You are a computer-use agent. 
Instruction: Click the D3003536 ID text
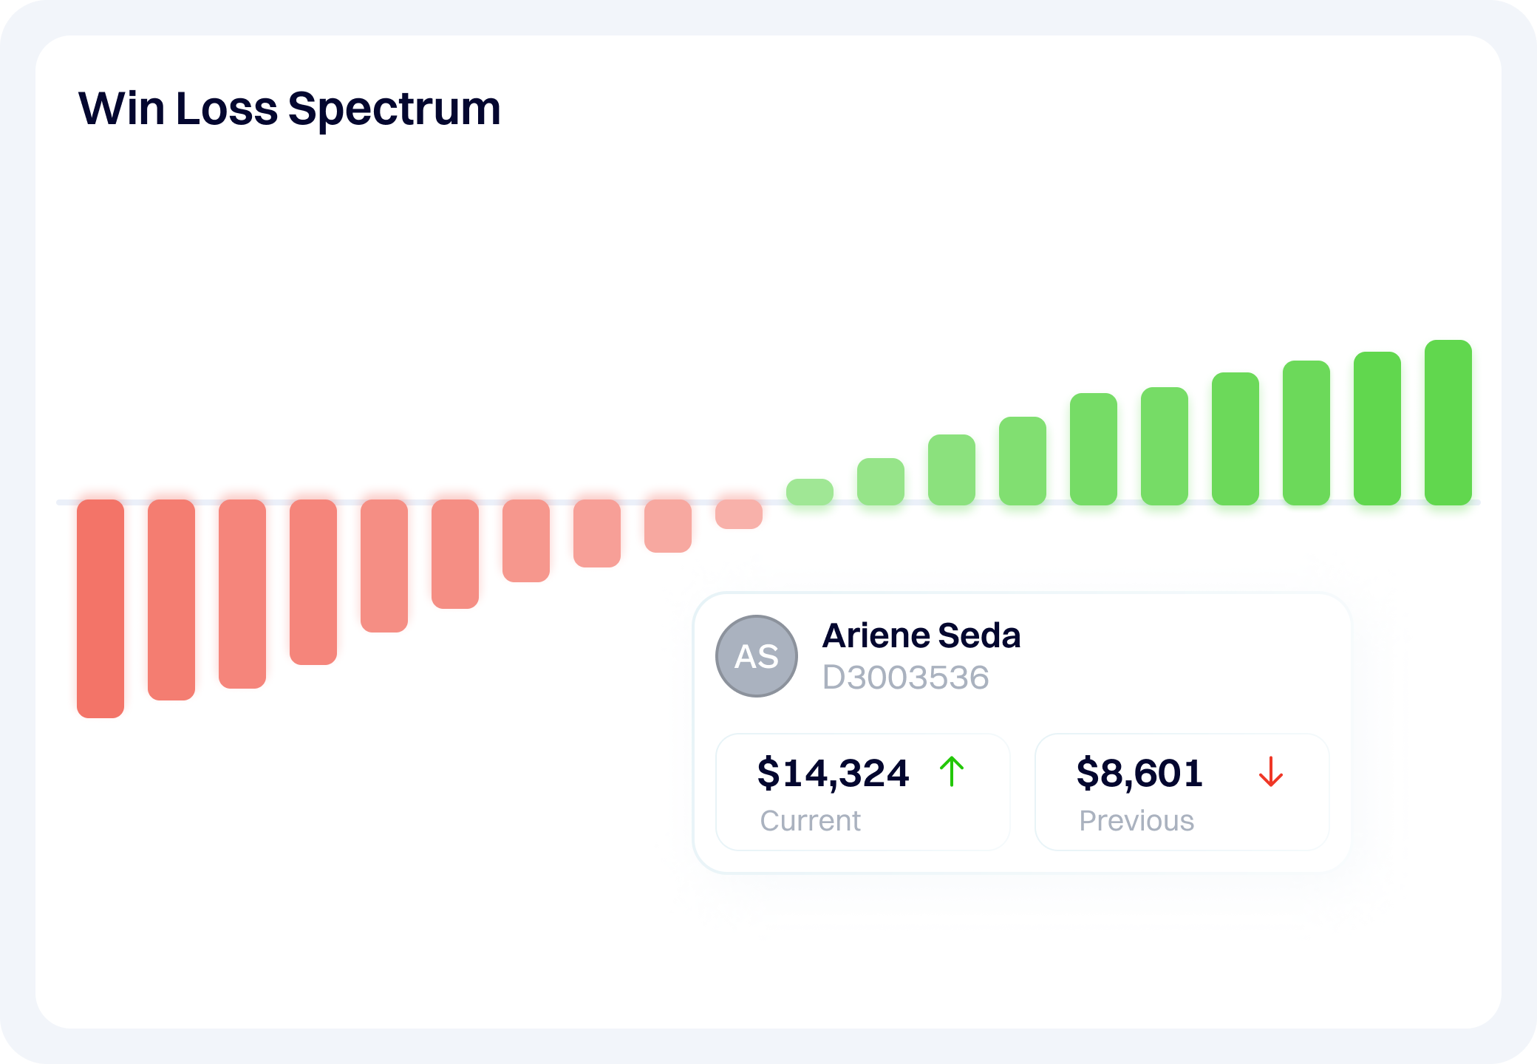(x=905, y=678)
